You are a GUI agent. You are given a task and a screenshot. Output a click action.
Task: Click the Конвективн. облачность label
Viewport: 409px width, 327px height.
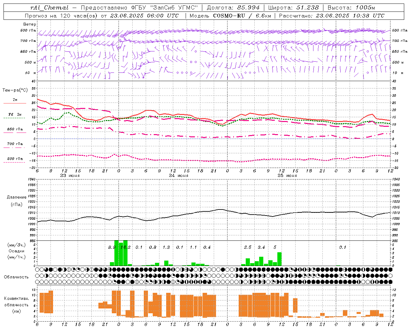click(x=16, y=302)
